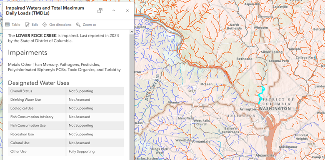This screenshot has height=160, width=325.
Task: Click the Merrifield label on the map
Action: (186, 118)
